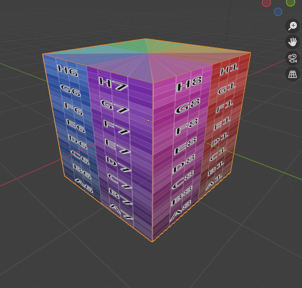Viewport: 302px width, 288px height.
Task: Click the pan view hand icon
Action: coord(292,42)
